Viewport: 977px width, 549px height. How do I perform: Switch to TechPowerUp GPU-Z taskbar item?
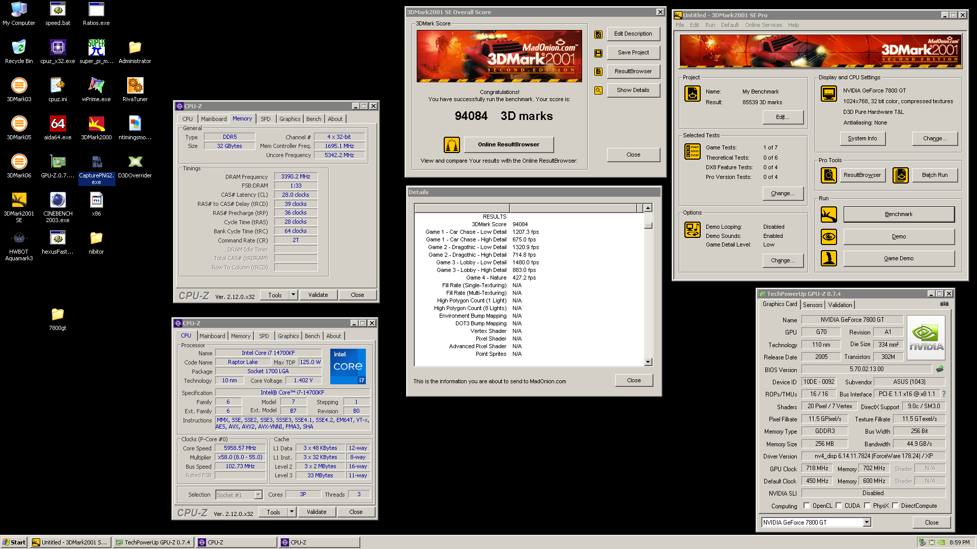coord(153,542)
